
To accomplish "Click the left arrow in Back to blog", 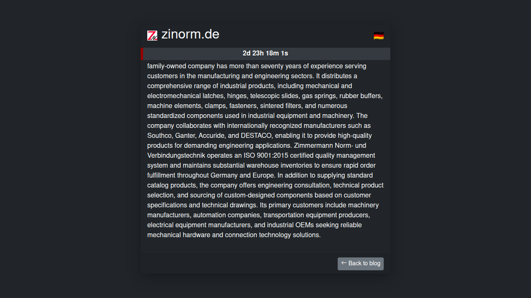I will (344, 263).
